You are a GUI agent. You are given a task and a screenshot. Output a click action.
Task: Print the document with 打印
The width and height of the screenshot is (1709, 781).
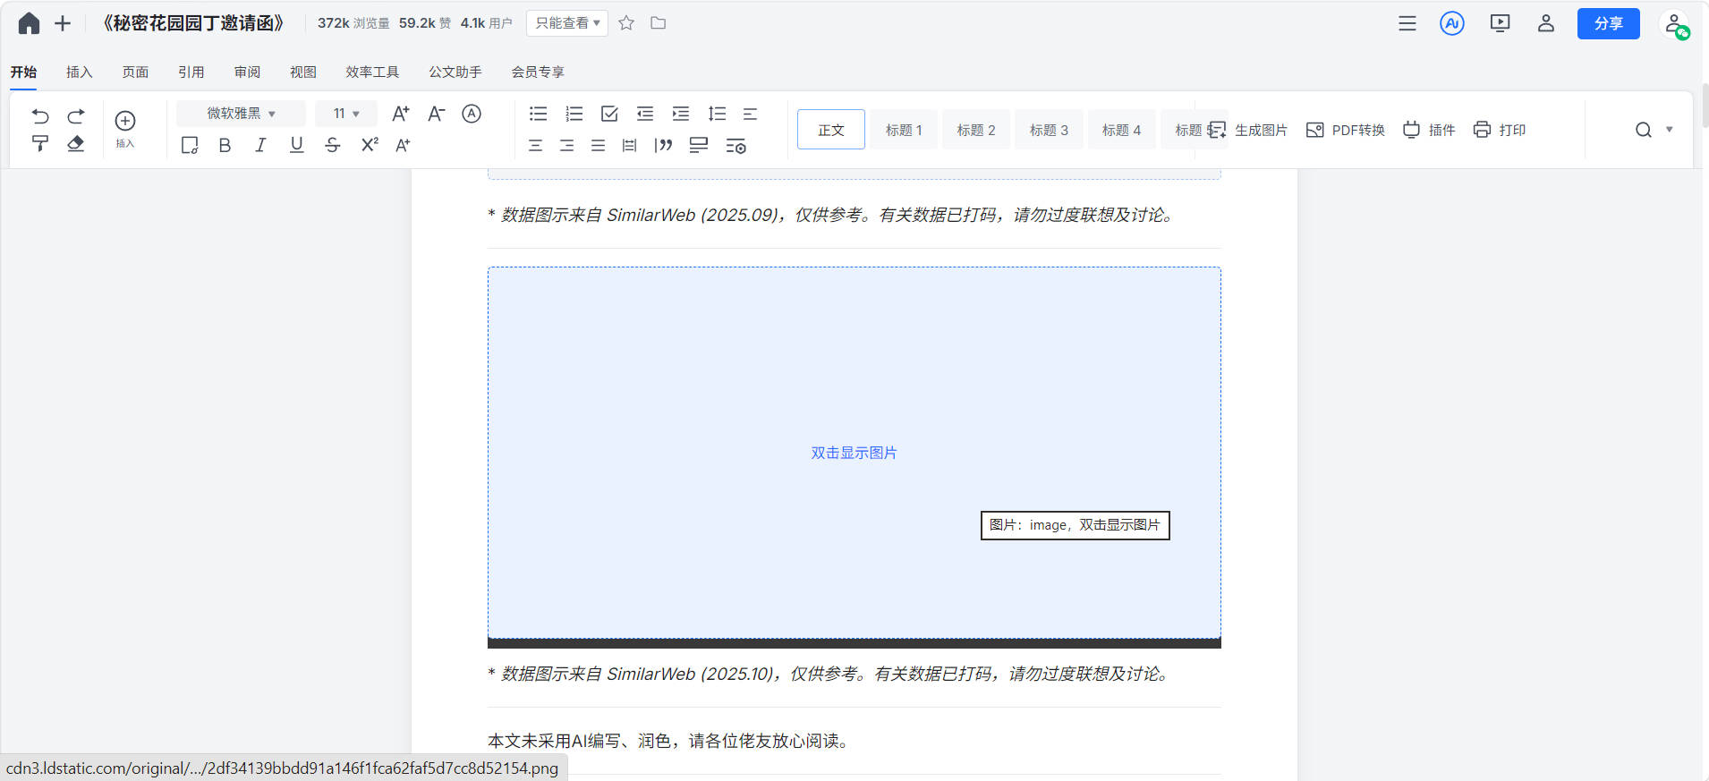(x=1500, y=130)
